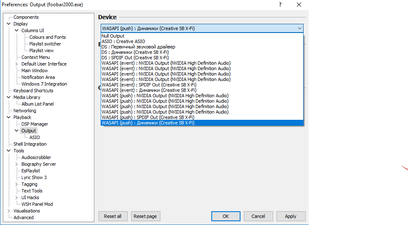The width and height of the screenshot is (408, 225).
Task: Open Advanced preferences page
Action: 23,217
